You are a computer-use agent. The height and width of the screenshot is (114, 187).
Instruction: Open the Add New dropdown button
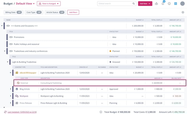(145, 4)
